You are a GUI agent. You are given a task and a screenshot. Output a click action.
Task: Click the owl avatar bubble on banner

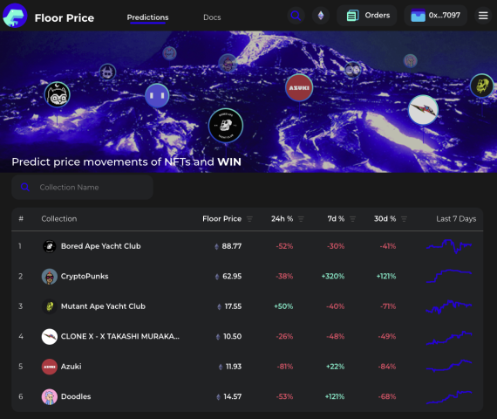(57, 95)
